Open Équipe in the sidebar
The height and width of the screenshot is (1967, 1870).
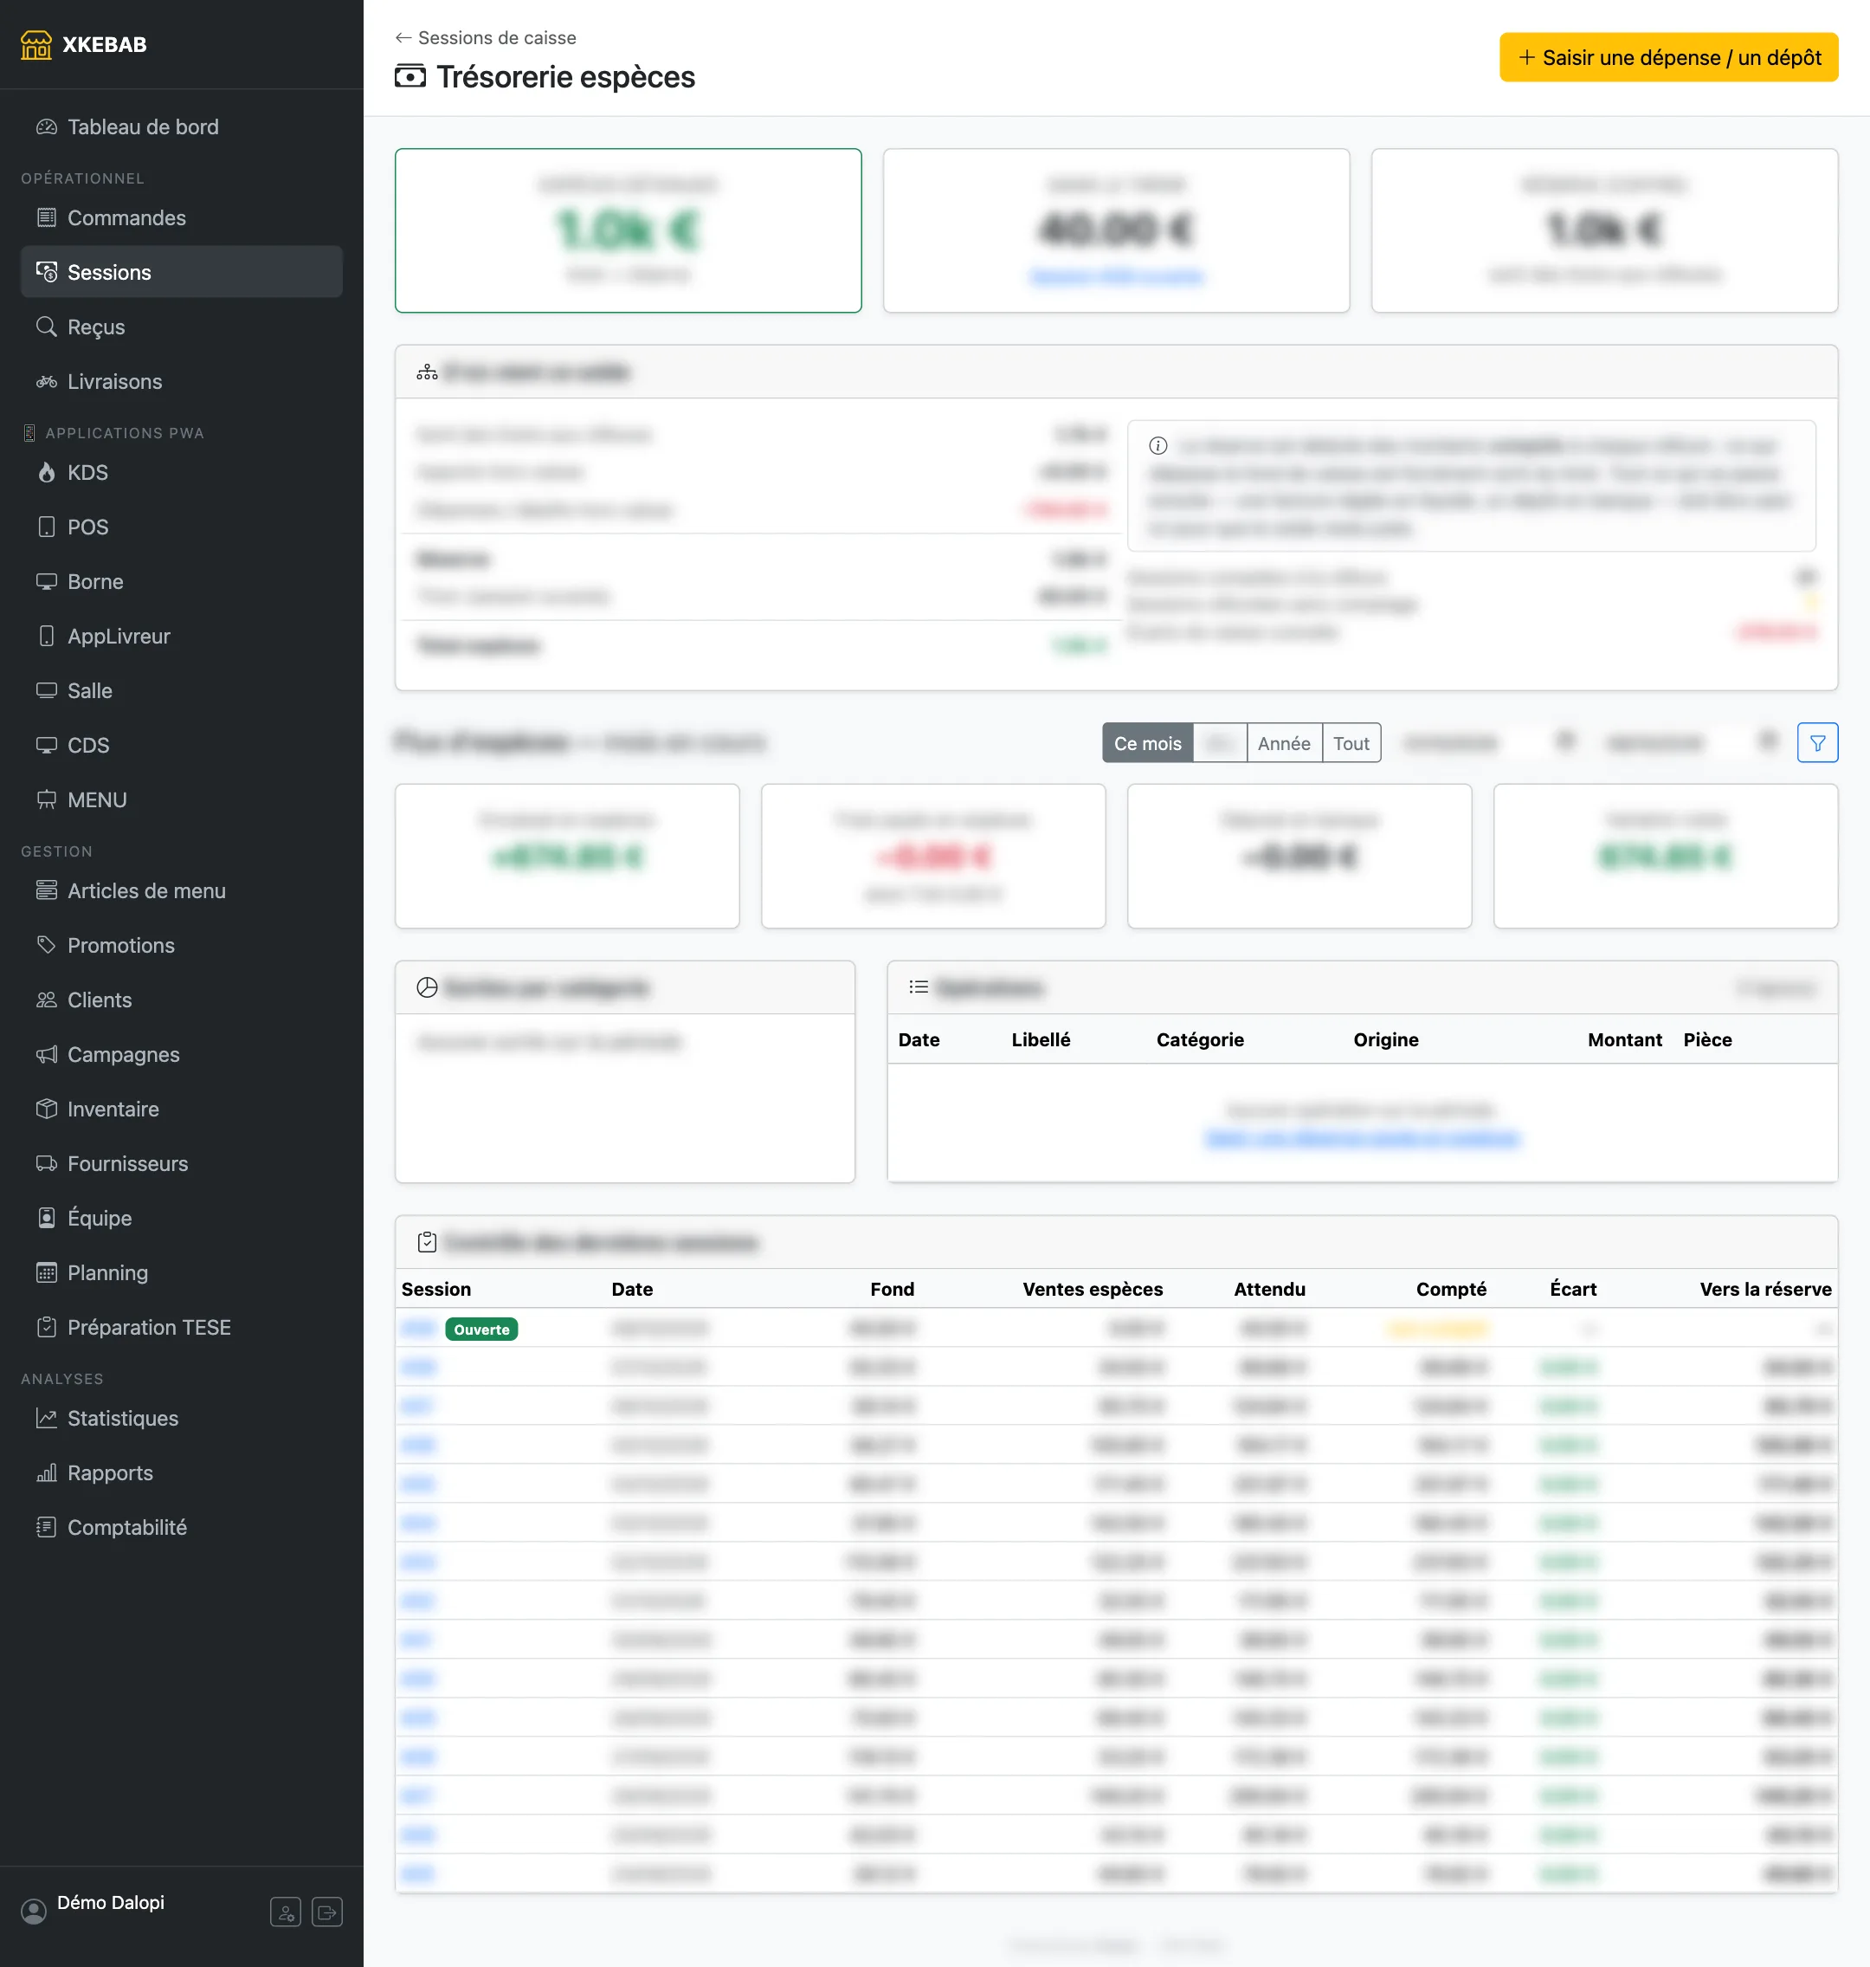(182, 1218)
